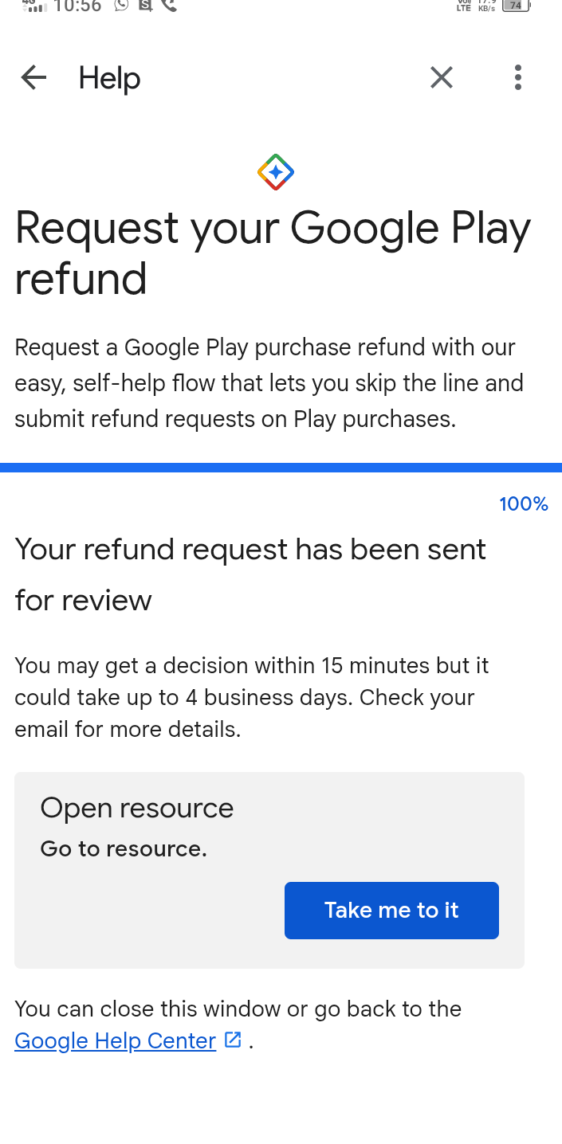Close the Help window with the X icon
The width and height of the screenshot is (562, 1144).
(x=441, y=78)
